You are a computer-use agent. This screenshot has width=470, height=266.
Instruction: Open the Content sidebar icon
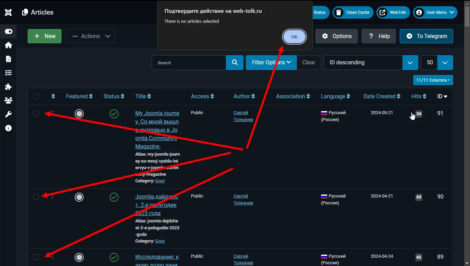(x=9, y=59)
